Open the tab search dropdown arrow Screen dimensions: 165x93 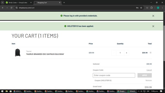click(x=2, y=3)
